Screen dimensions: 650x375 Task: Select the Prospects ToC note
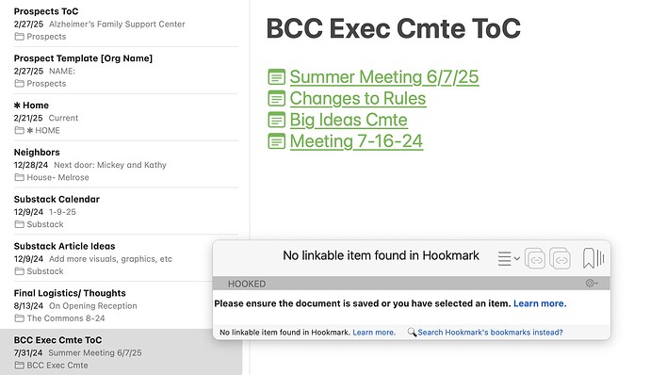tap(125, 24)
